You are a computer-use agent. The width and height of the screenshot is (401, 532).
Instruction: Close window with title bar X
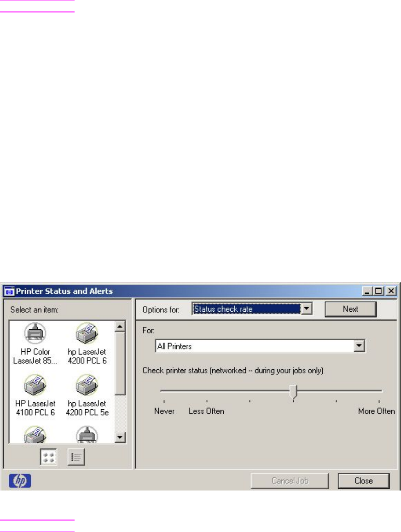point(391,291)
